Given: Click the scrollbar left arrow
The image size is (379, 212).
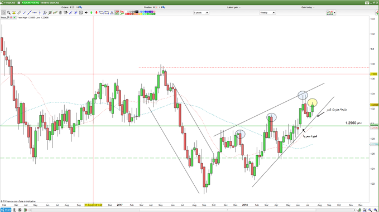Looking at the screenshot, I should point(30,210).
